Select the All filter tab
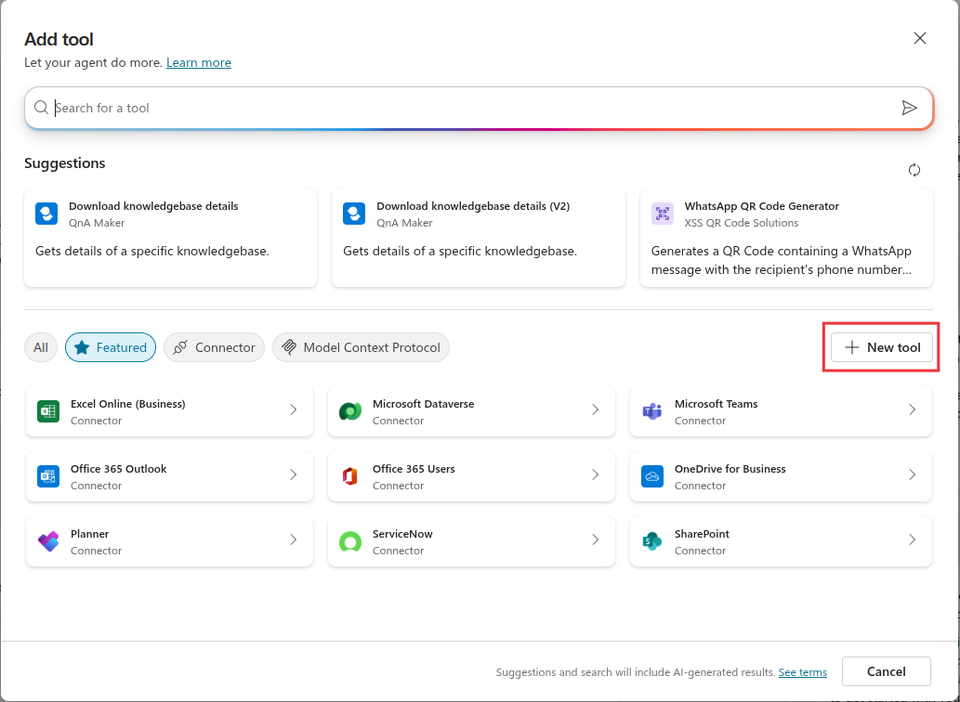This screenshot has width=960, height=702. pos(40,347)
